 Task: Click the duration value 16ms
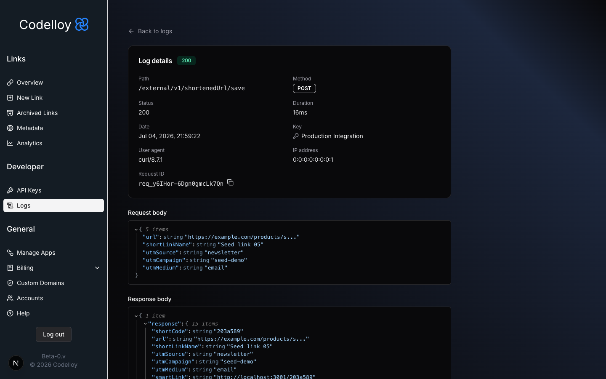click(x=300, y=112)
